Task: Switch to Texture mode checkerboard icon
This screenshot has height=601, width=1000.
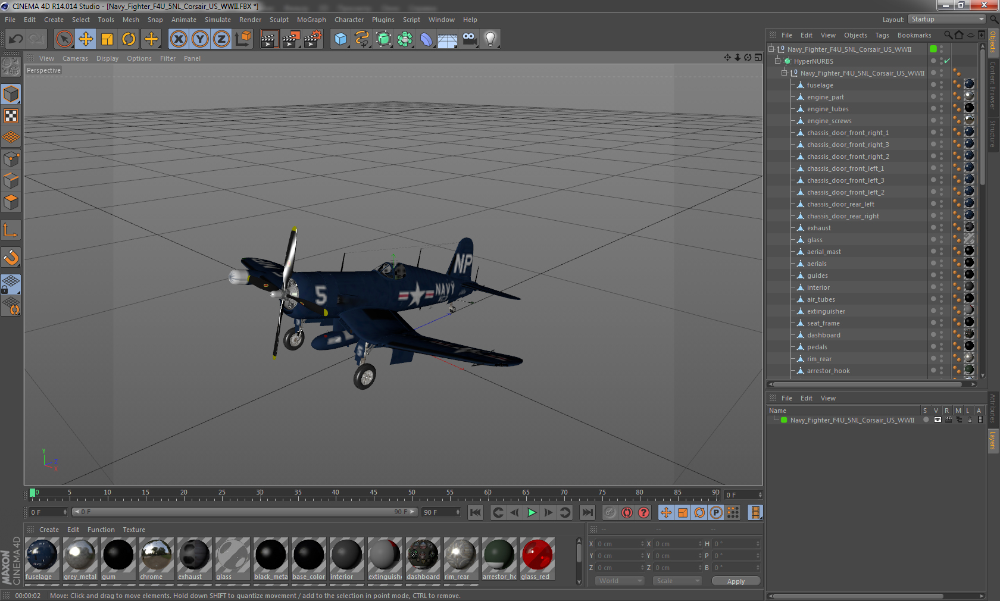Action: click(11, 115)
